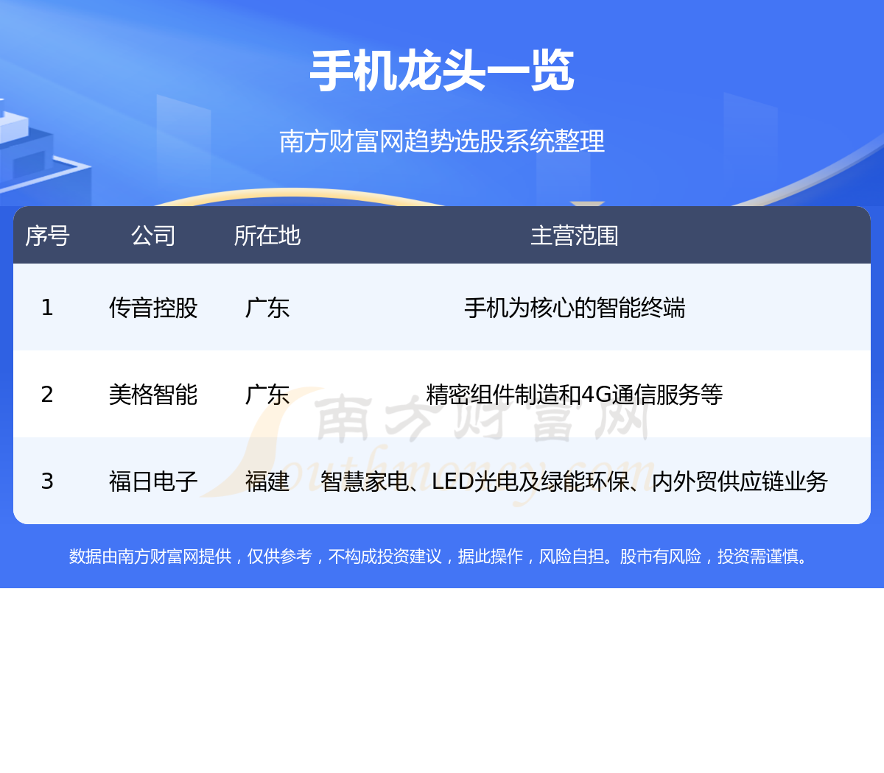884x773 pixels.
Task: Select the 传音控股 company cell
Action: click(153, 307)
